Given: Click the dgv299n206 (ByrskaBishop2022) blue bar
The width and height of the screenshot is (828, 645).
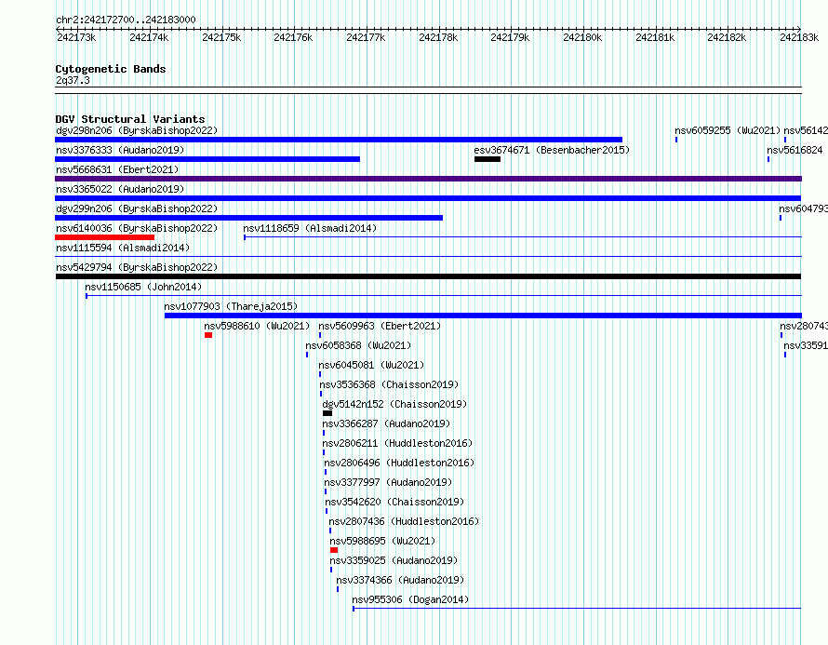Looking at the screenshot, I should click(x=248, y=218).
